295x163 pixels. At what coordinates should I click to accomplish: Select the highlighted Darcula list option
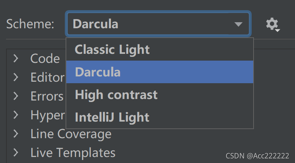click(159, 72)
